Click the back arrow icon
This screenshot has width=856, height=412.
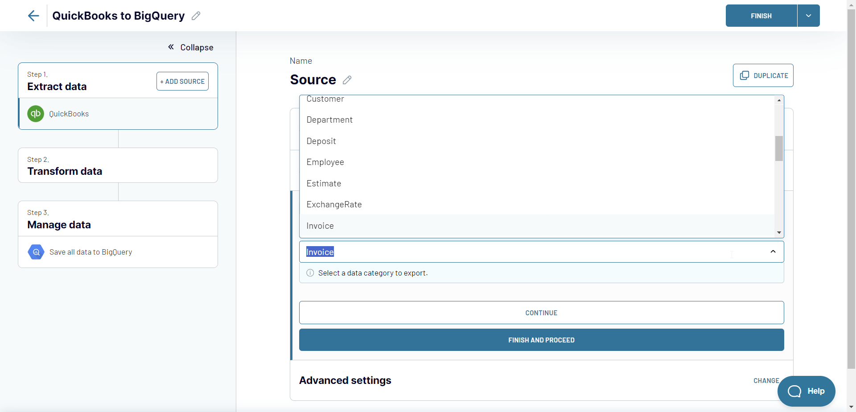(33, 16)
